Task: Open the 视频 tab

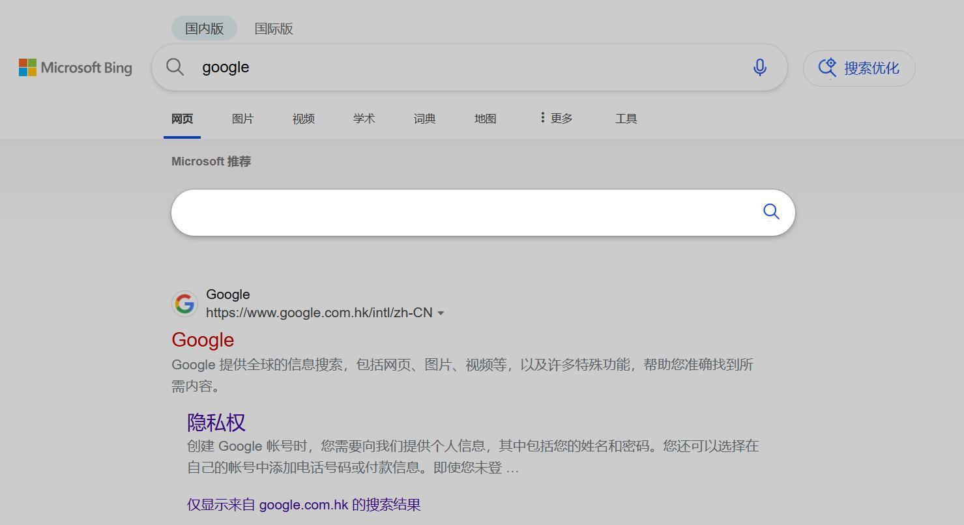Action: [303, 119]
